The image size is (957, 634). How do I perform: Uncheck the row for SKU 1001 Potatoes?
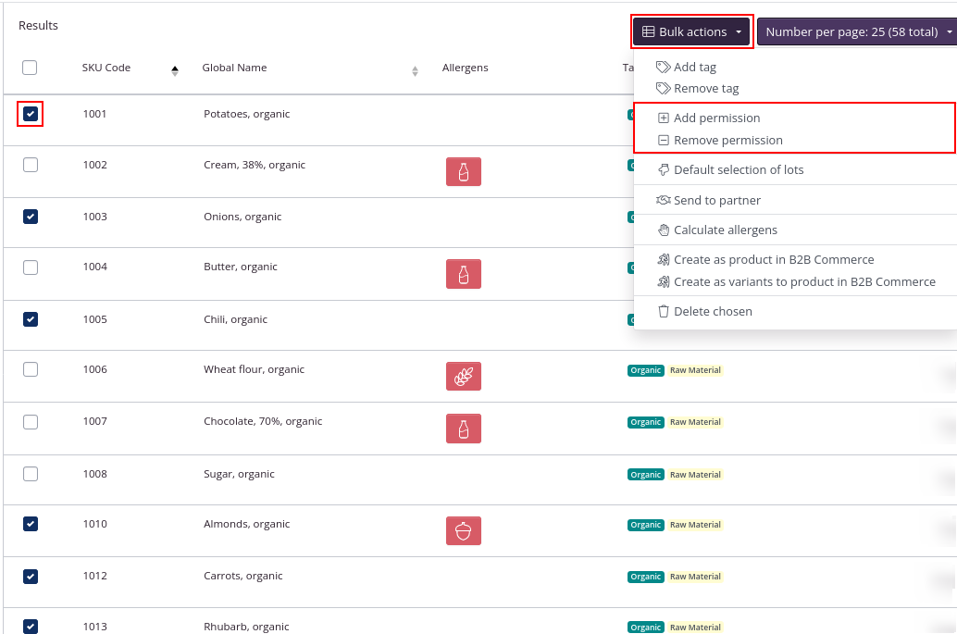pos(30,113)
